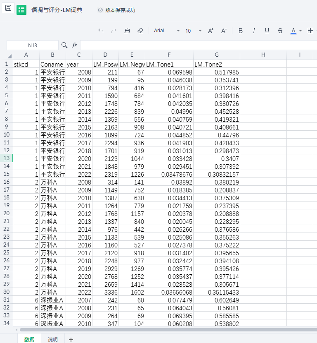The width and height of the screenshot is (317, 343).
Task: Click the N13 cell name box
Action: [x=33, y=45]
